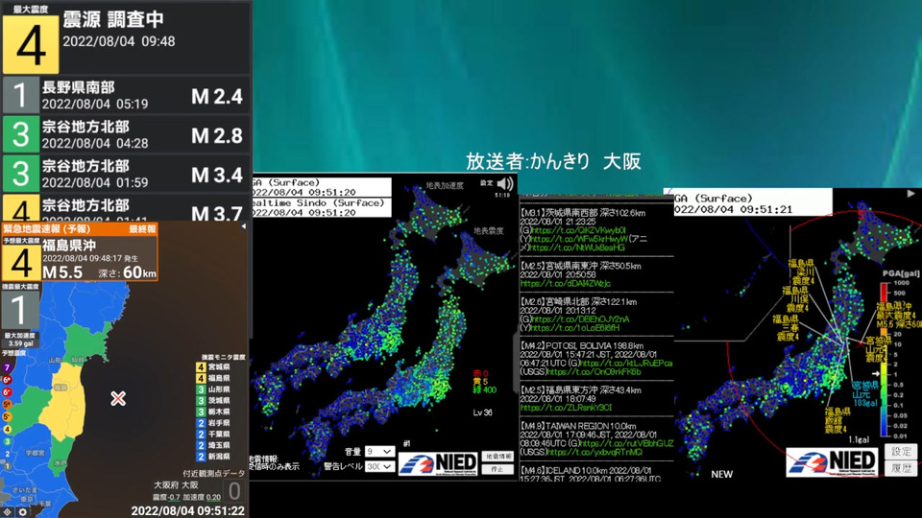922x518 pixels.
Task: Click the red X epicenter marker
Action: coord(118,398)
